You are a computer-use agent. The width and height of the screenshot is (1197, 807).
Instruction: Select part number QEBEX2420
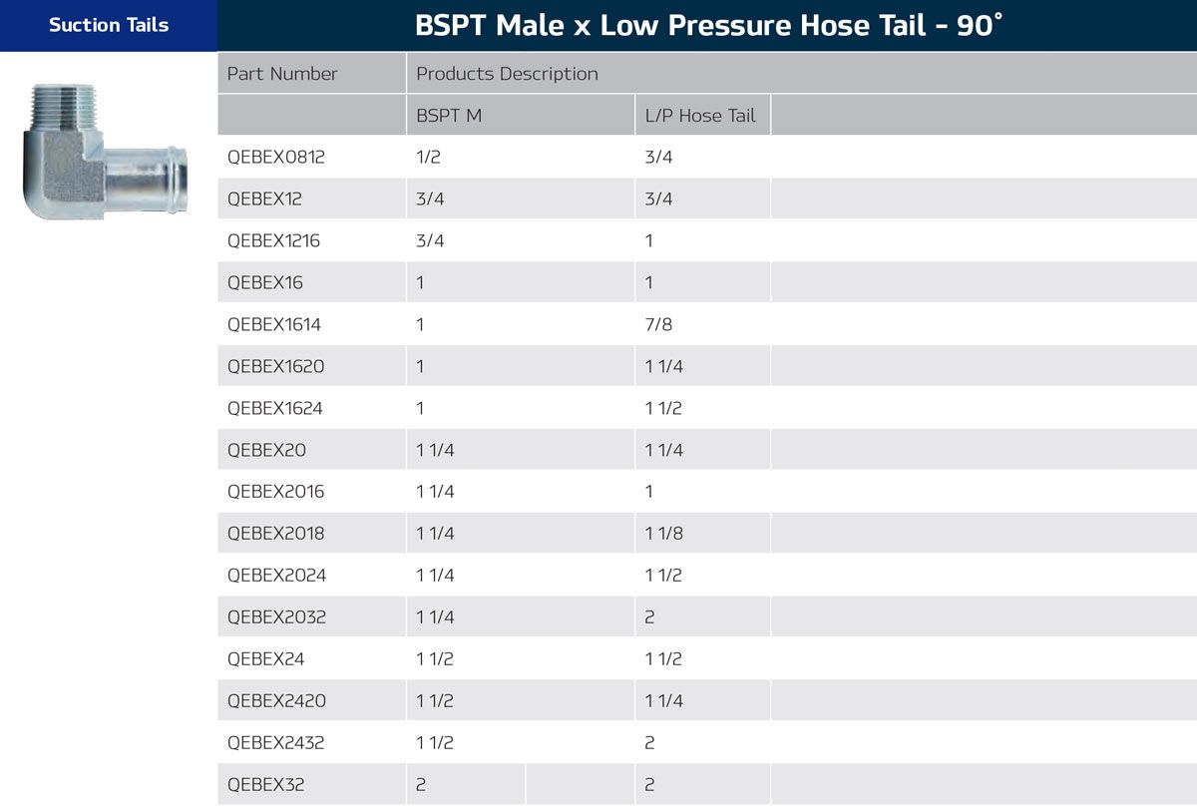(x=276, y=701)
